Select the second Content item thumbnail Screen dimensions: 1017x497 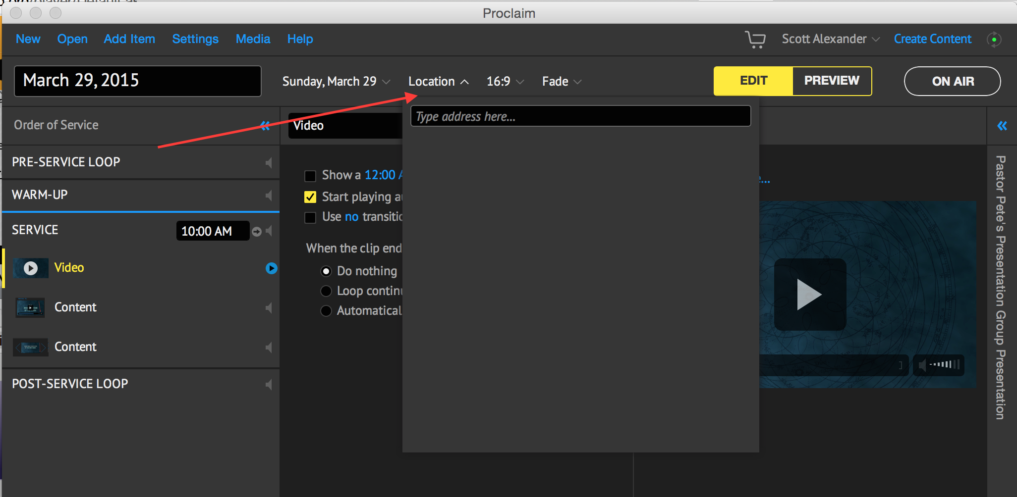[x=30, y=347]
